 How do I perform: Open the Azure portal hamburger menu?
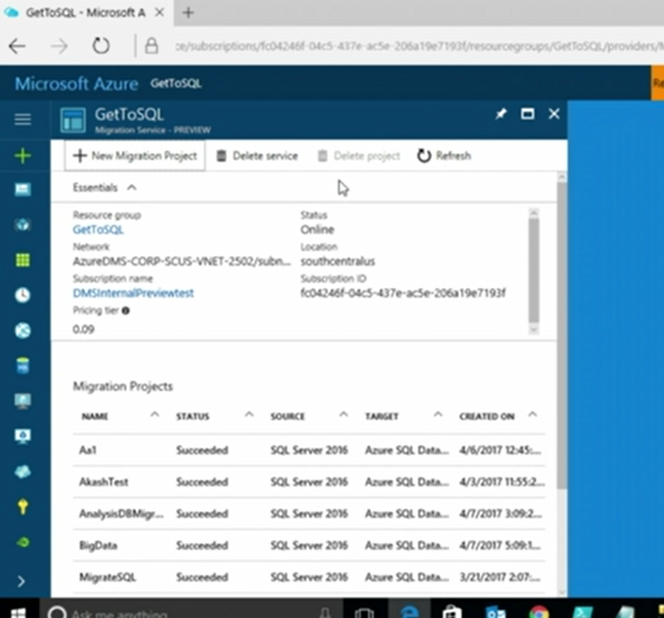point(23,119)
